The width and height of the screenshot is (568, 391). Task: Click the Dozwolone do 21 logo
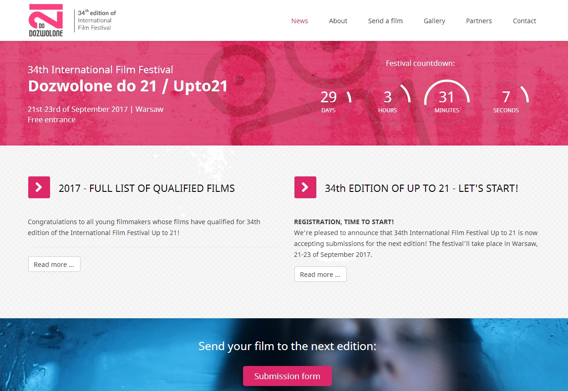[x=46, y=20]
